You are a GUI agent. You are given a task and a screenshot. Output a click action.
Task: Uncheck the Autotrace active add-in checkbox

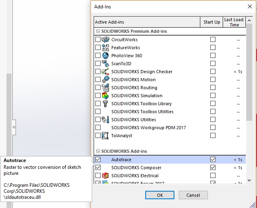tap(98, 159)
